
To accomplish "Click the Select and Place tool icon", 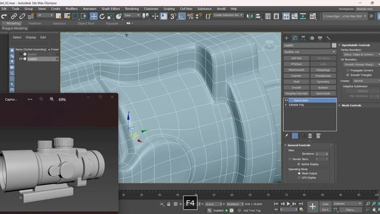I will click(119, 16).
